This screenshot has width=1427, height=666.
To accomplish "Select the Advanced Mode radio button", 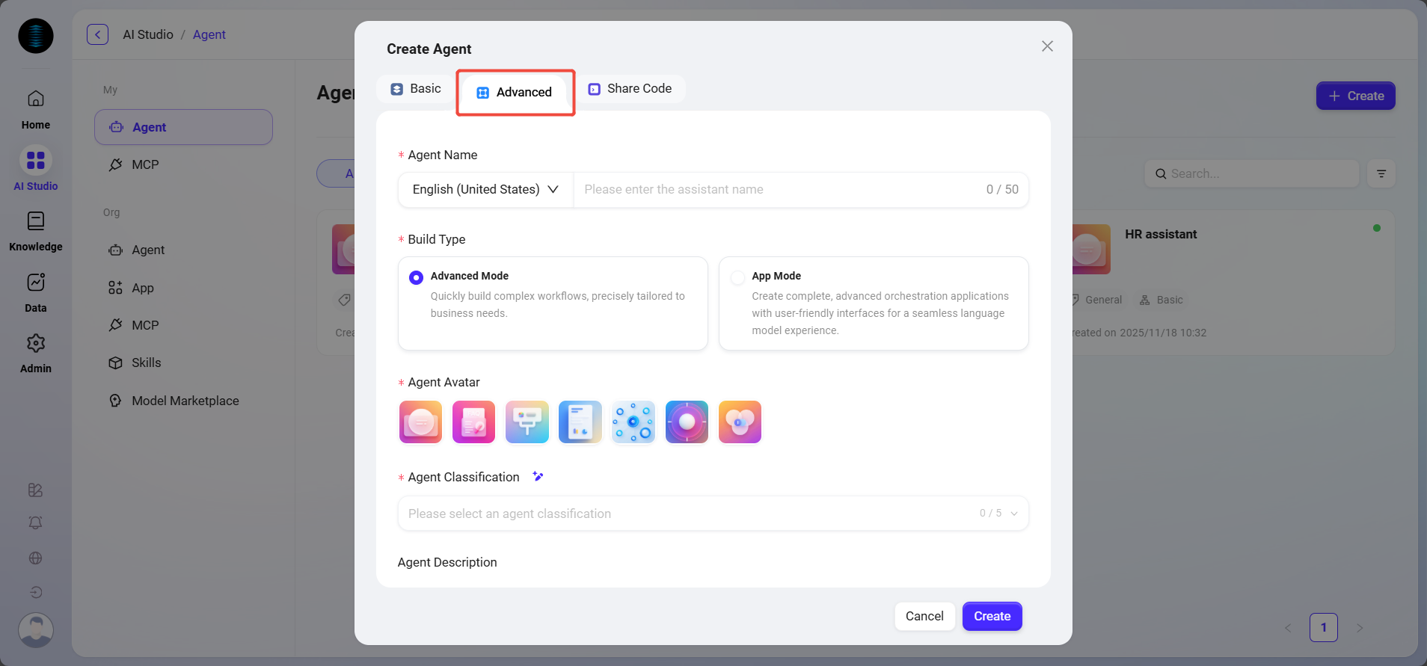I will point(416,277).
